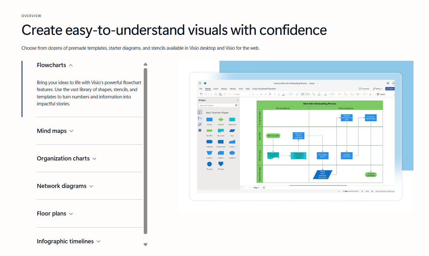429x256 pixels.
Task: Open the settings gear in Visio
Action: tap(388, 83)
